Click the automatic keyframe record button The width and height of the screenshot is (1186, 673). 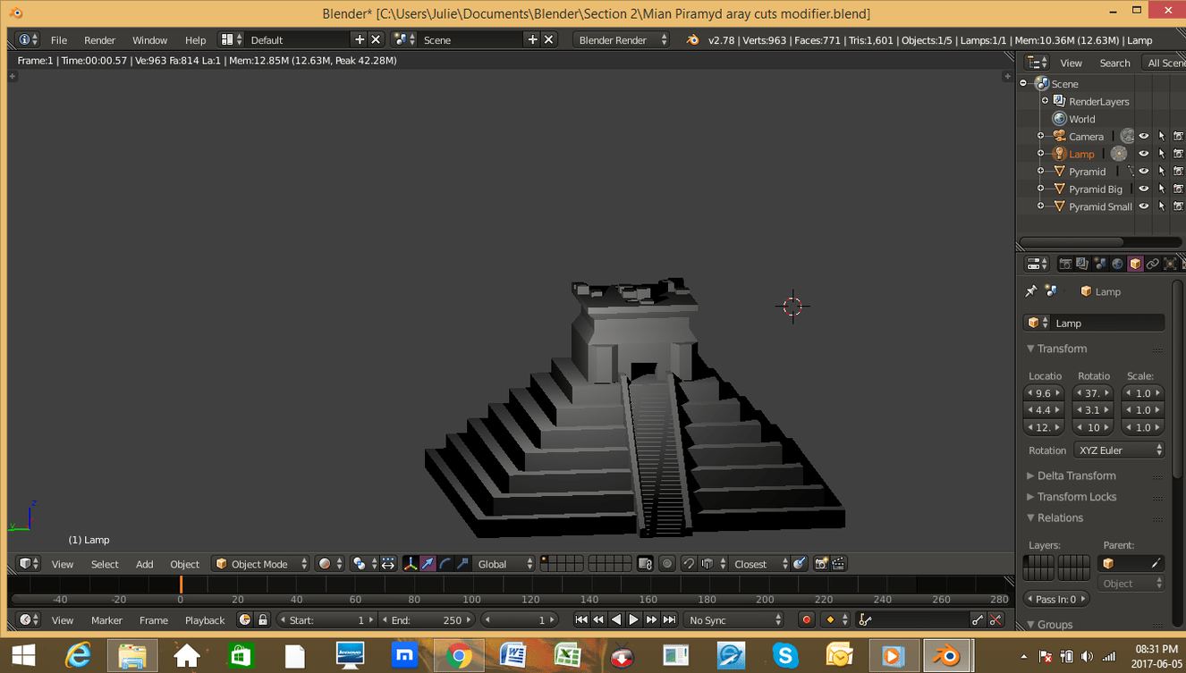pos(806,620)
